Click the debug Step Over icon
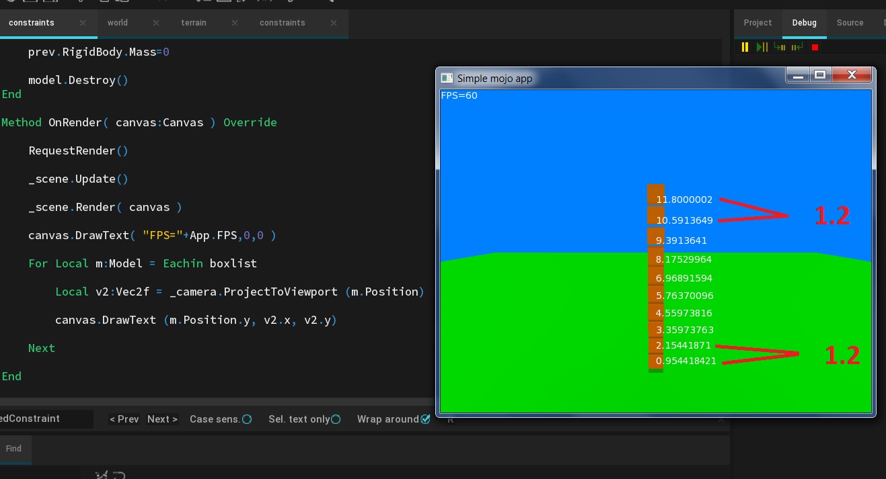Screen dimensions: 886x479 [x=762, y=47]
